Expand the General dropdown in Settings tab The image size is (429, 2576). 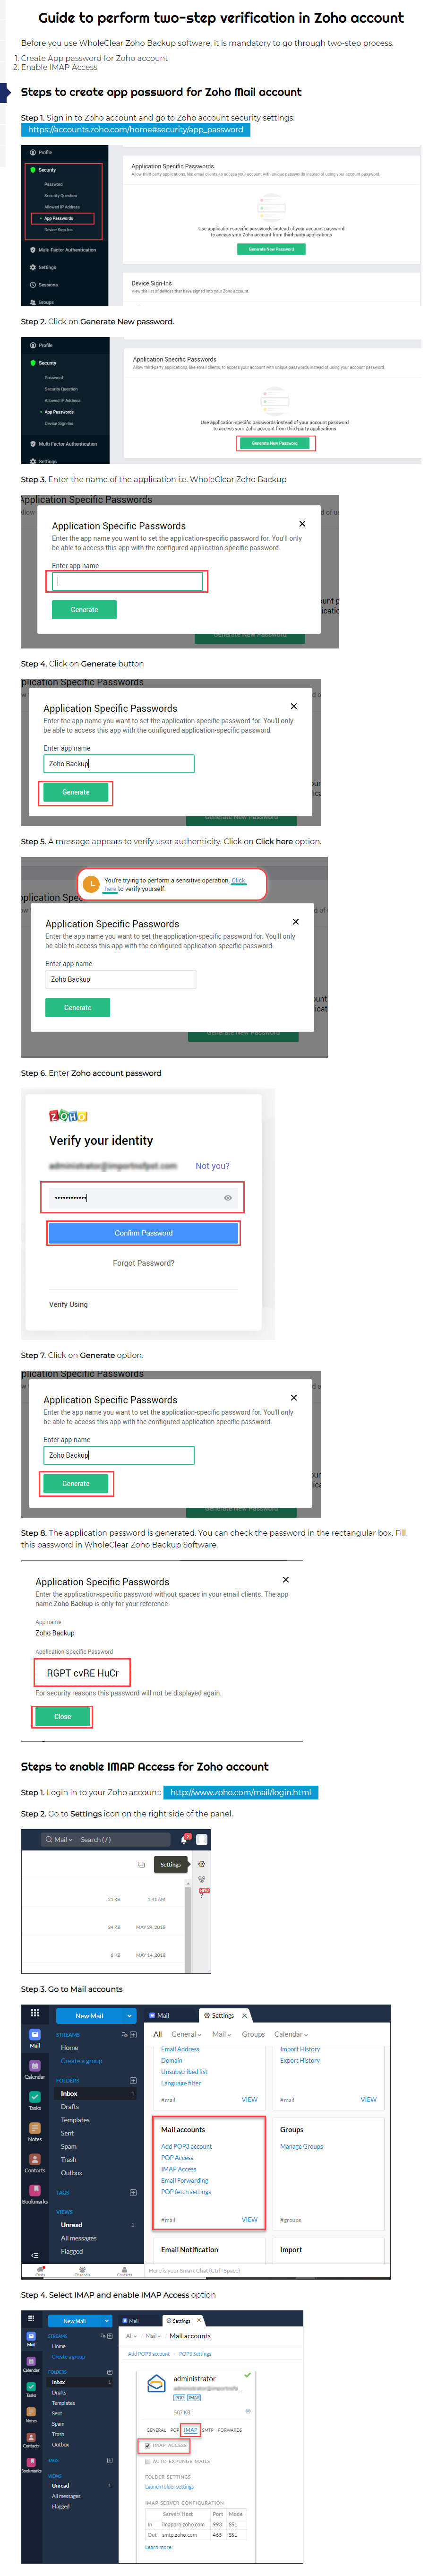[186, 2034]
